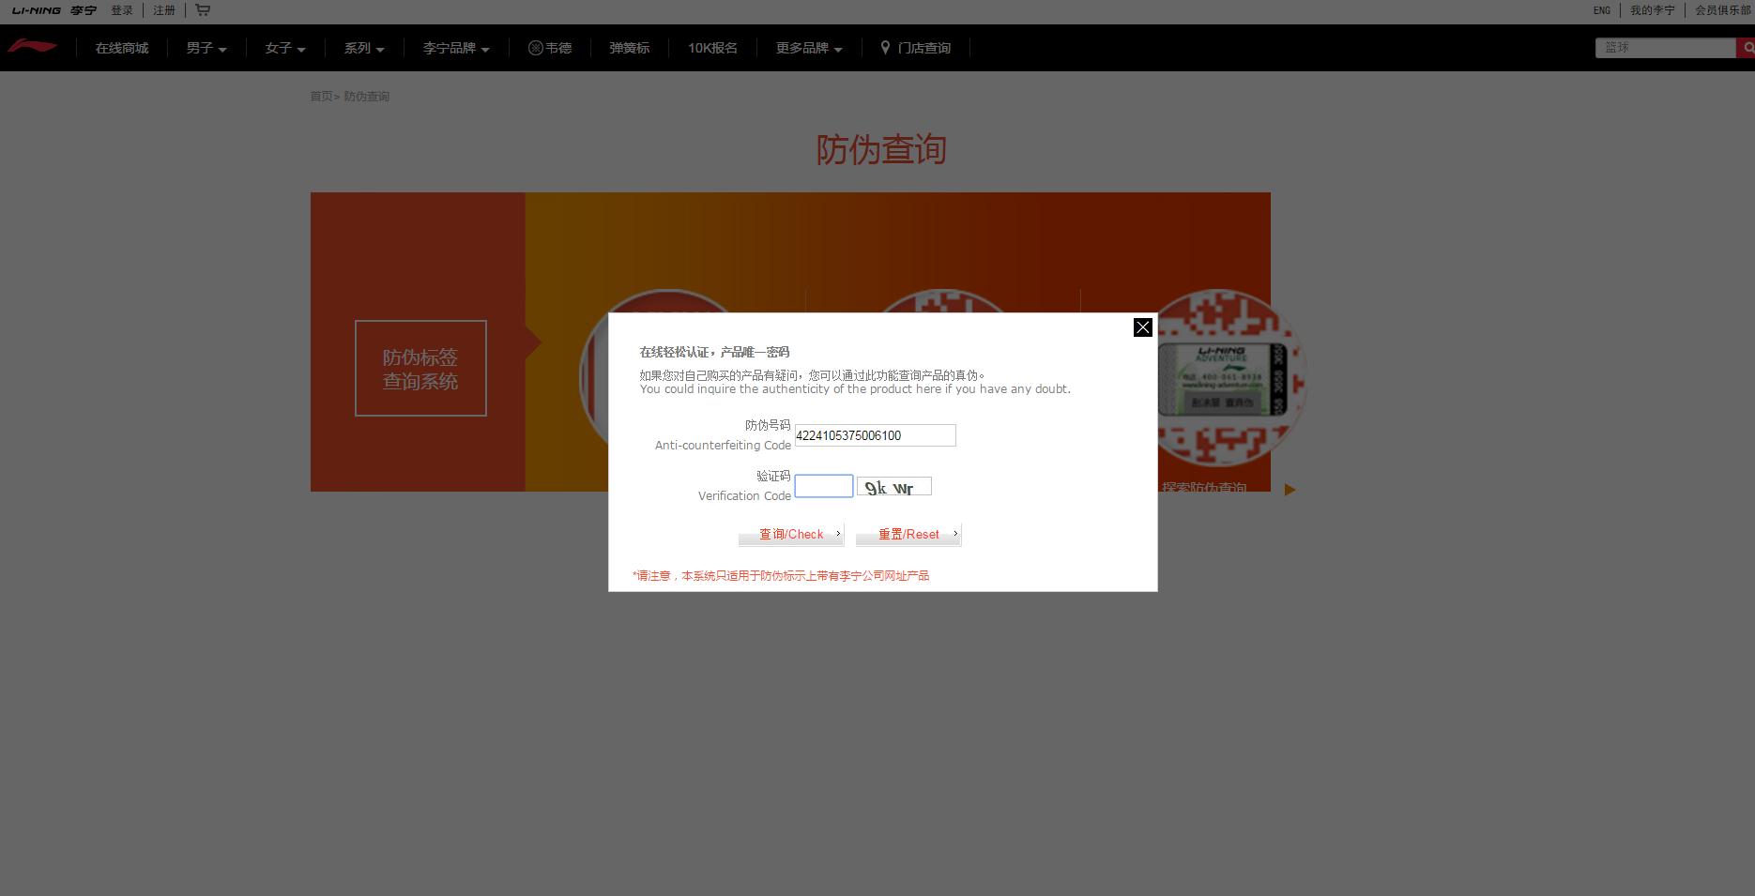1755x896 pixels.
Task: Click the 防伪查询 page heading
Action: coord(881,149)
